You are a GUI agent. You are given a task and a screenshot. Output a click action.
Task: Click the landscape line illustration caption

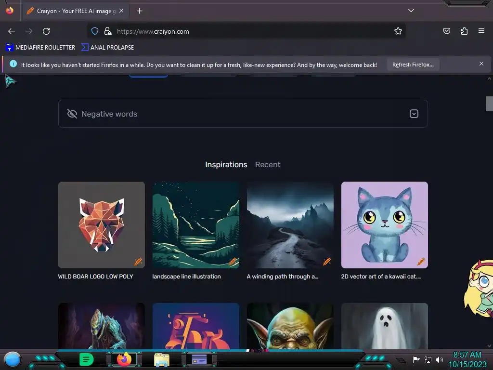point(186,277)
